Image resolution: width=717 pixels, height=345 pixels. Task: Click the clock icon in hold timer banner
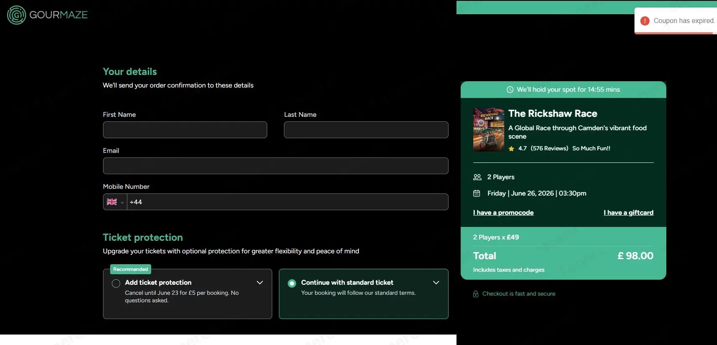[510, 90]
